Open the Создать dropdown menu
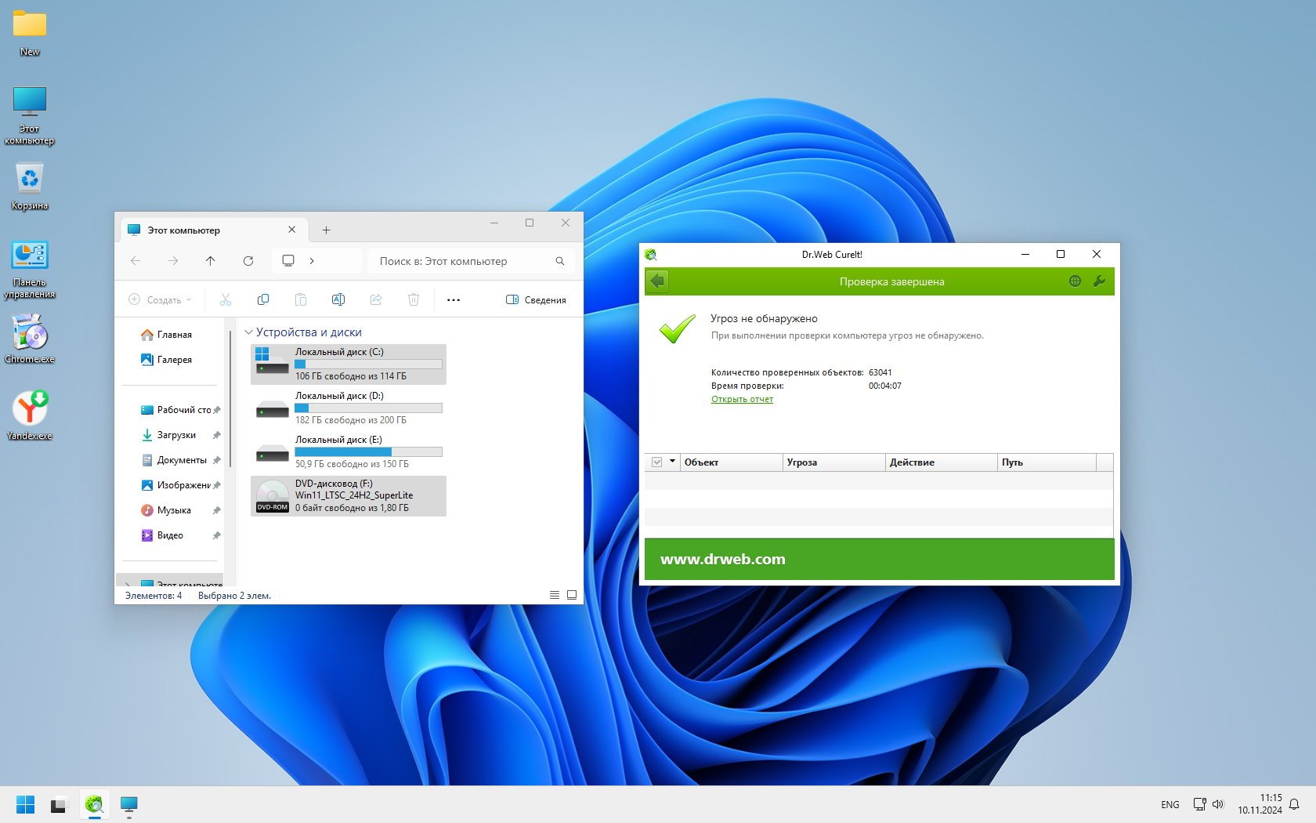Viewport: 1316px width, 823px height. [160, 299]
